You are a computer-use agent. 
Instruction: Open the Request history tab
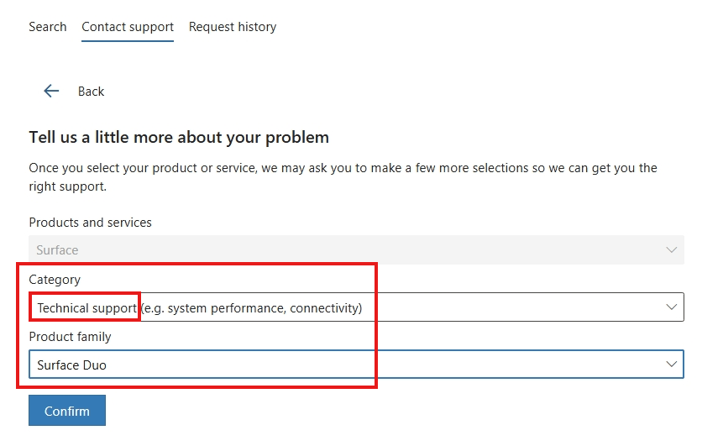(233, 27)
